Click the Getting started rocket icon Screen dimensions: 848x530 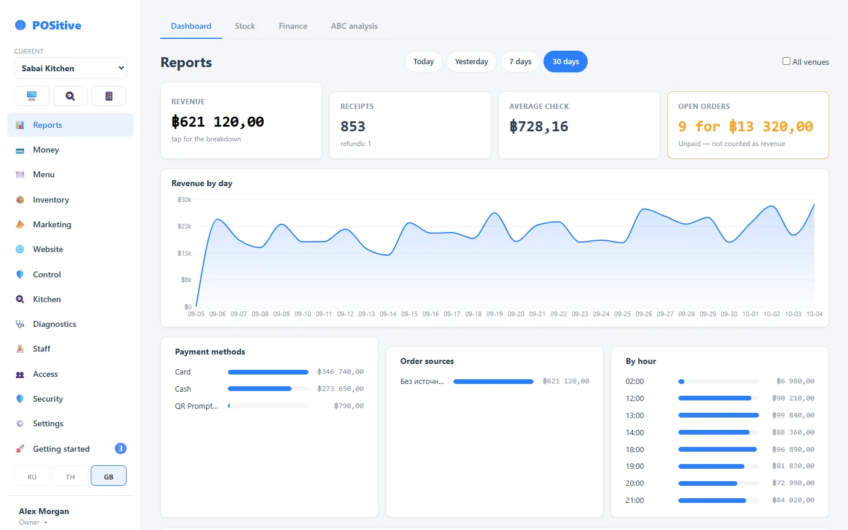(20, 449)
